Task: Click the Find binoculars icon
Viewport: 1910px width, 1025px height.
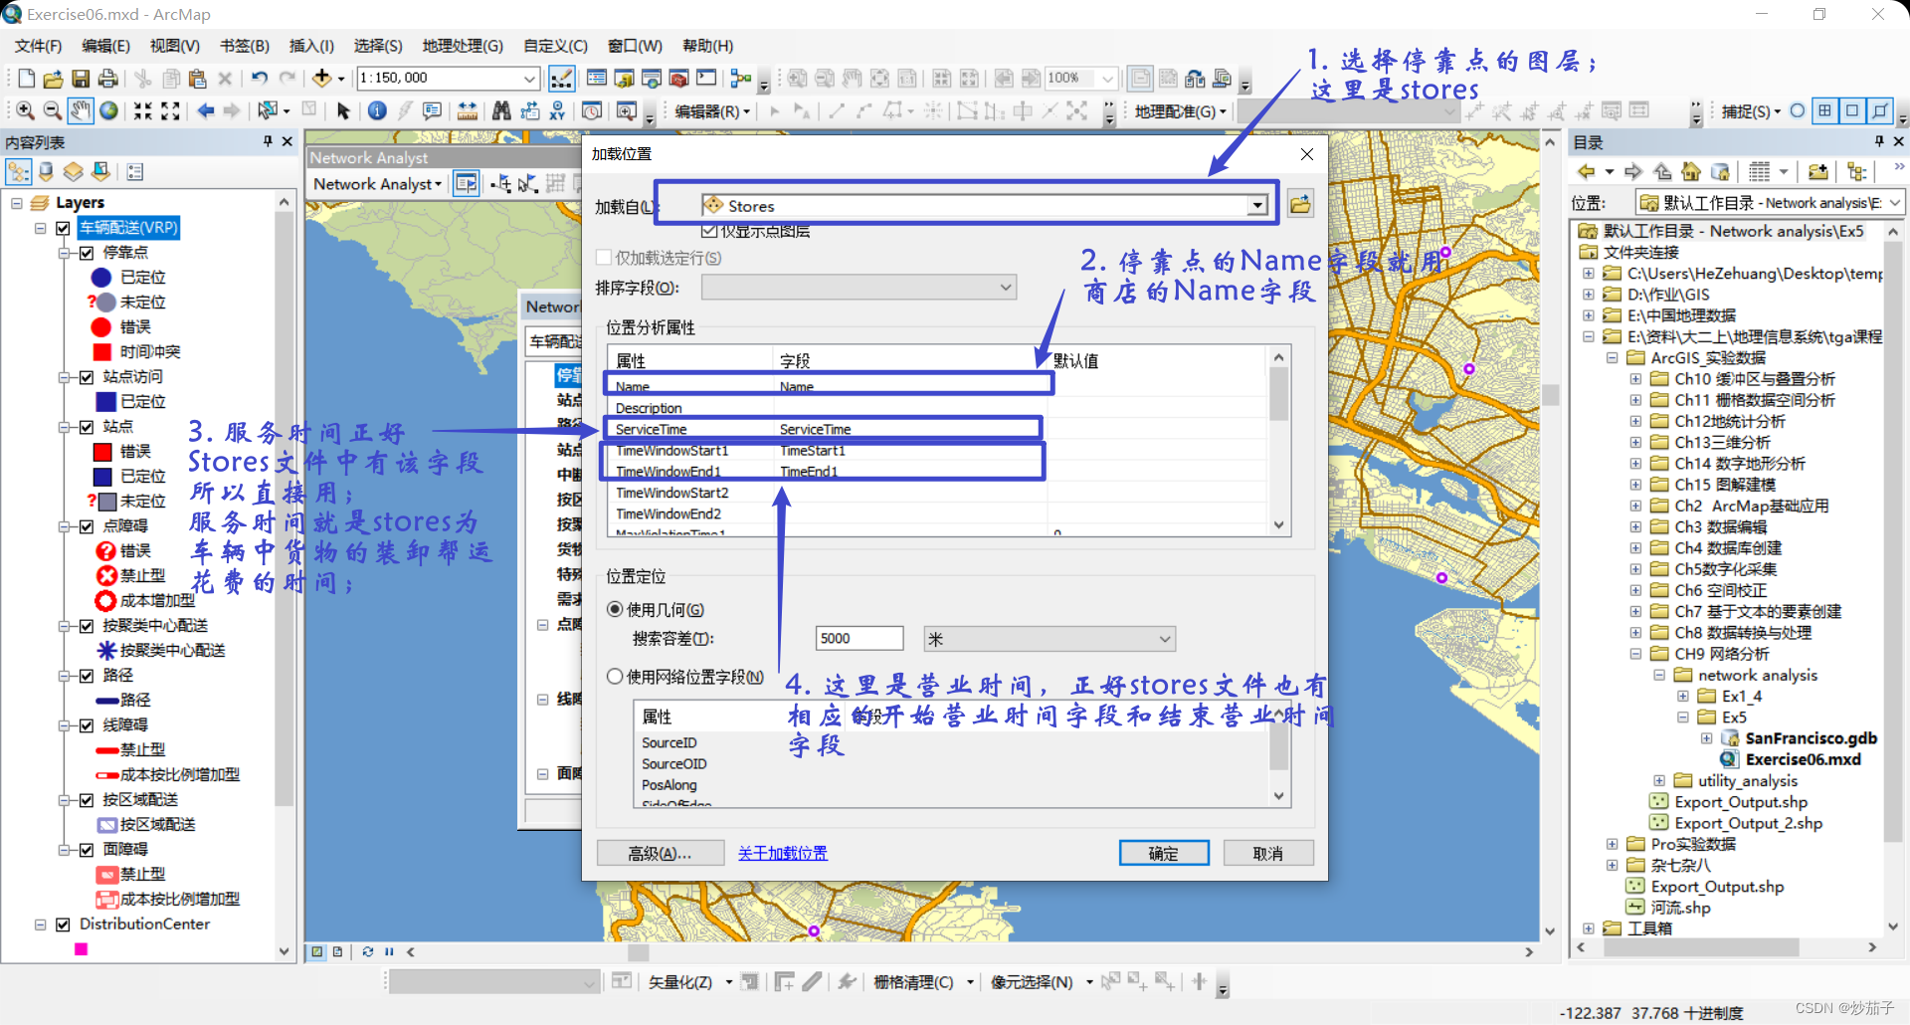Action: (500, 111)
